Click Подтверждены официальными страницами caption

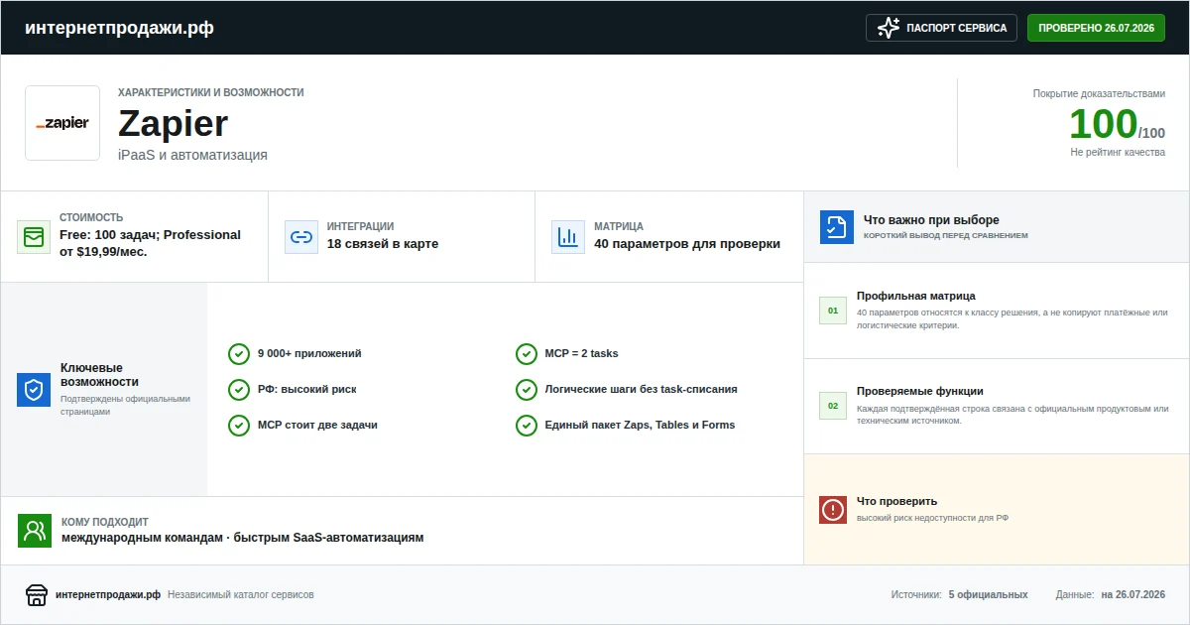coord(125,405)
